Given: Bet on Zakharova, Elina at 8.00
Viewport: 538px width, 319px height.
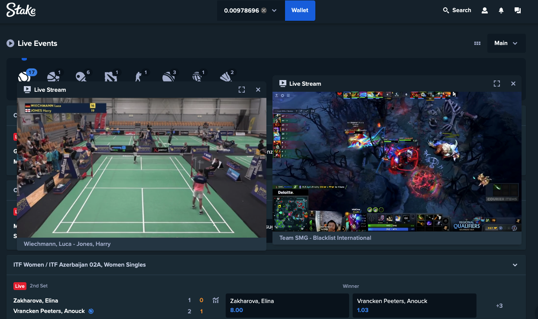Looking at the screenshot, I should (287, 306).
